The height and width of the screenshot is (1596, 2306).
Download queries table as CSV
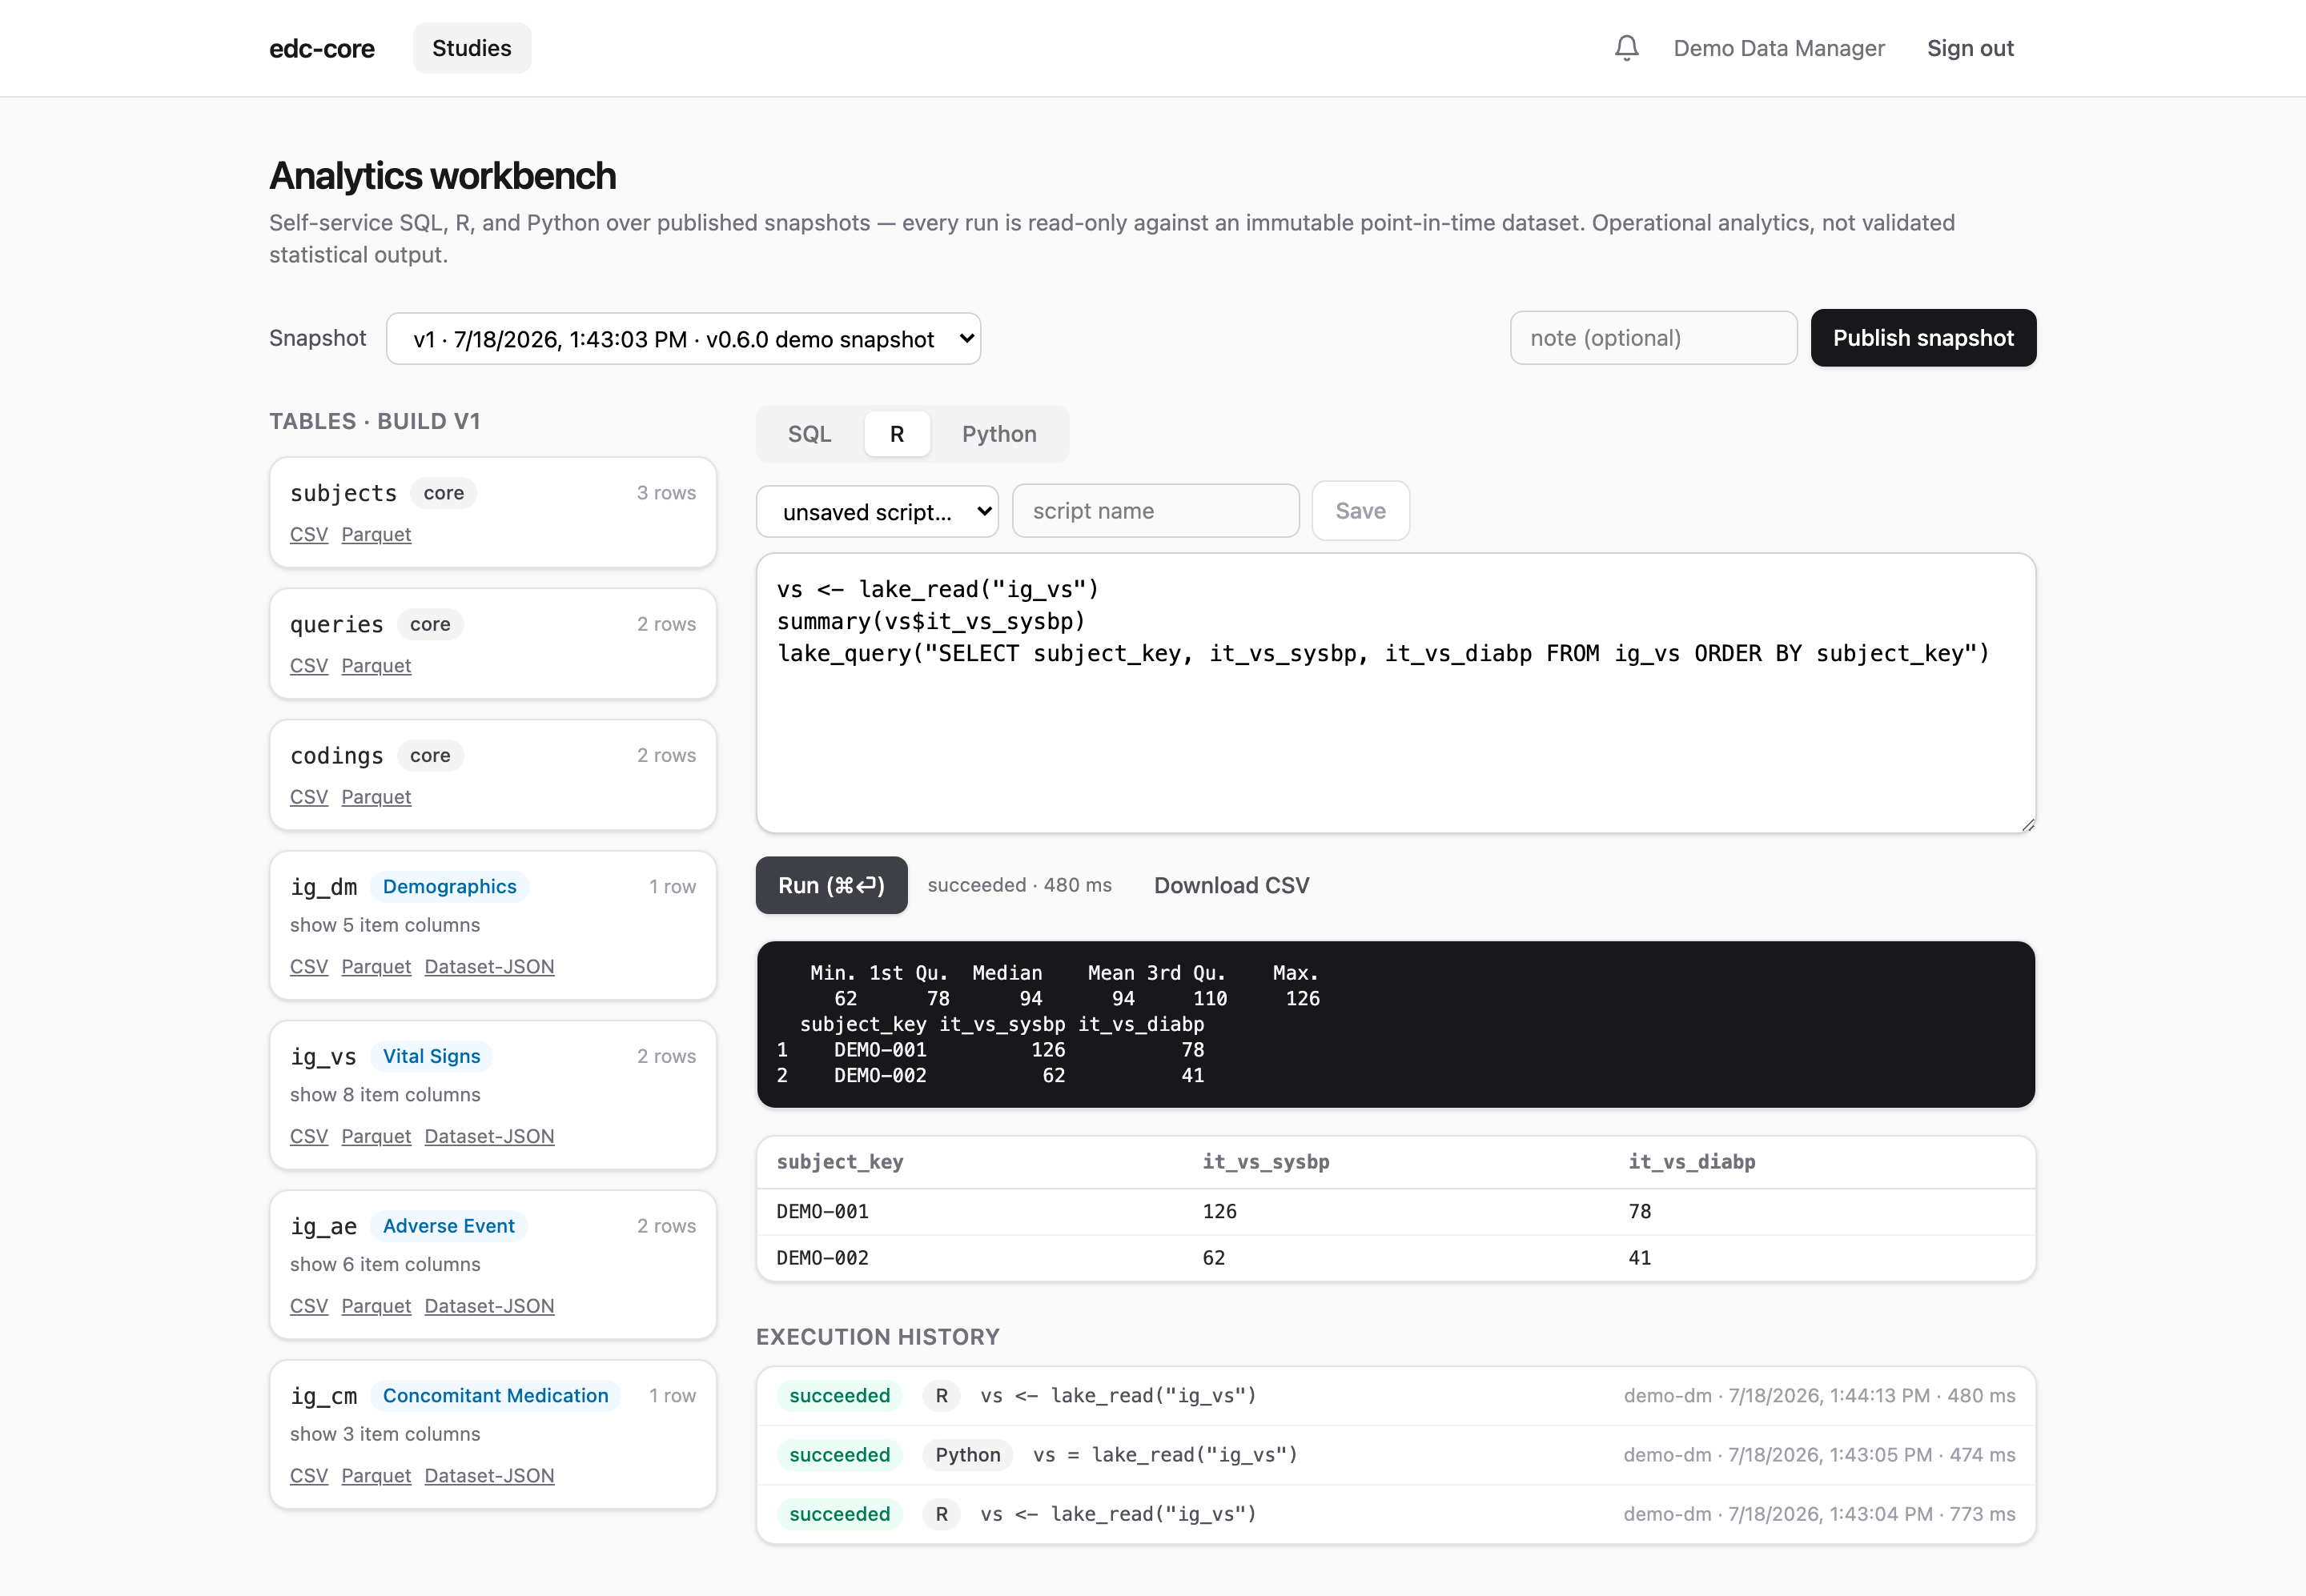pos(309,665)
